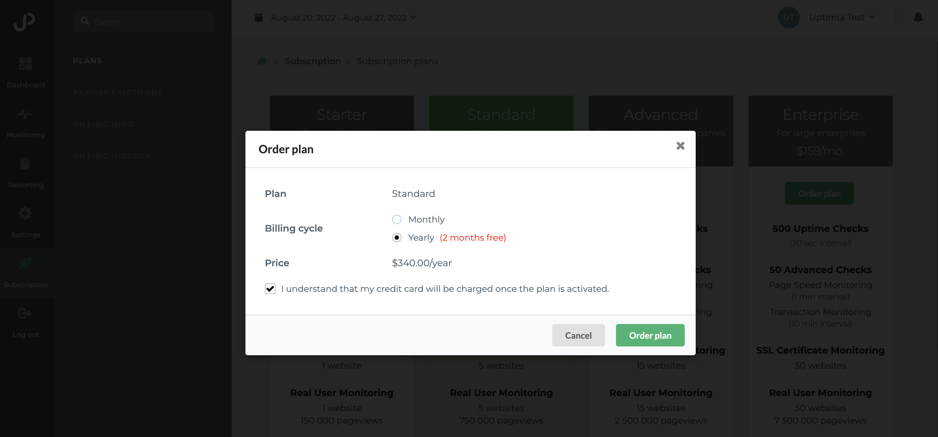Viewport: 938px width, 437px height.
Task: Confirm with green Order plan button
Action: tap(650, 335)
